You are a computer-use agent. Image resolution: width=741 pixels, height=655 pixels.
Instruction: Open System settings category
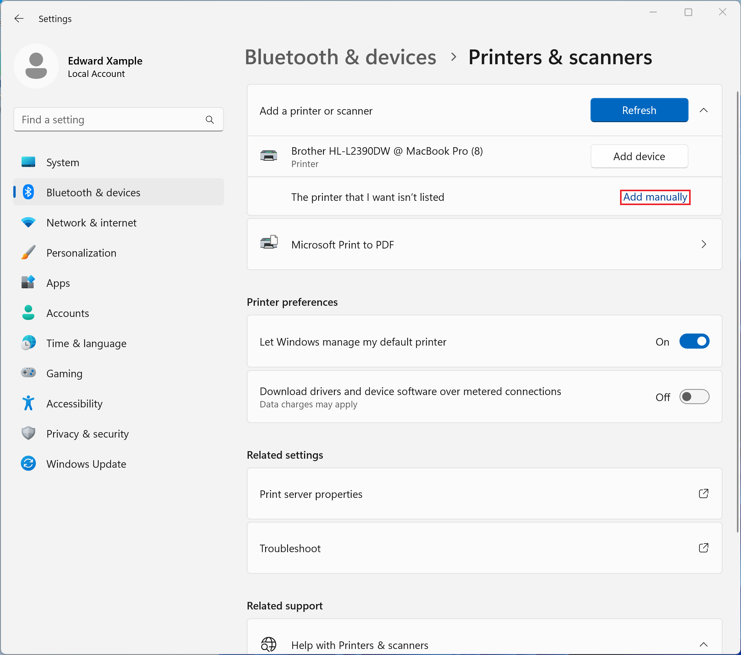point(119,162)
